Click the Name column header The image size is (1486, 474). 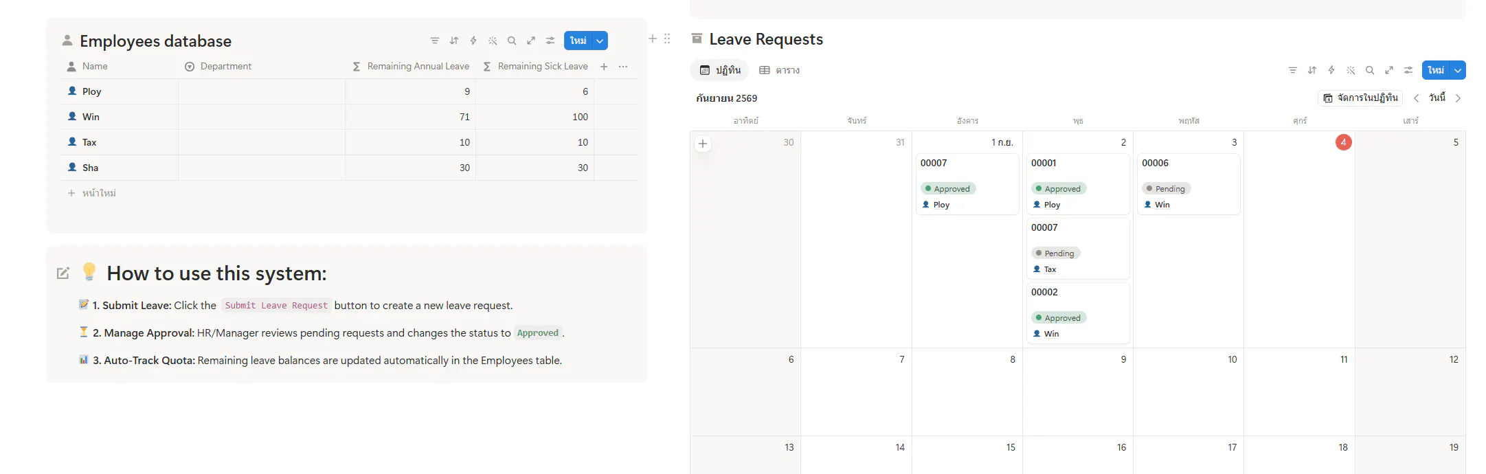[95, 67]
